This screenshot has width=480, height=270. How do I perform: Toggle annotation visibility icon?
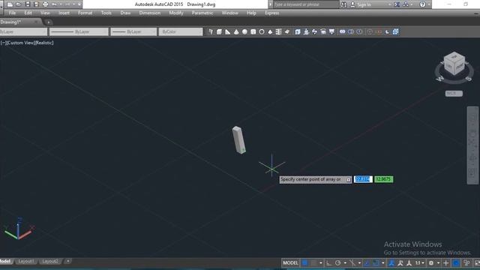coord(400,263)
